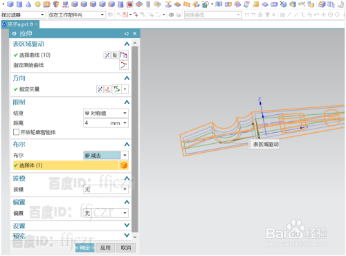Toggle the 开放轮廓智能体 checkbox
Viewport: 346px width, 256px height.
point(16,132)
